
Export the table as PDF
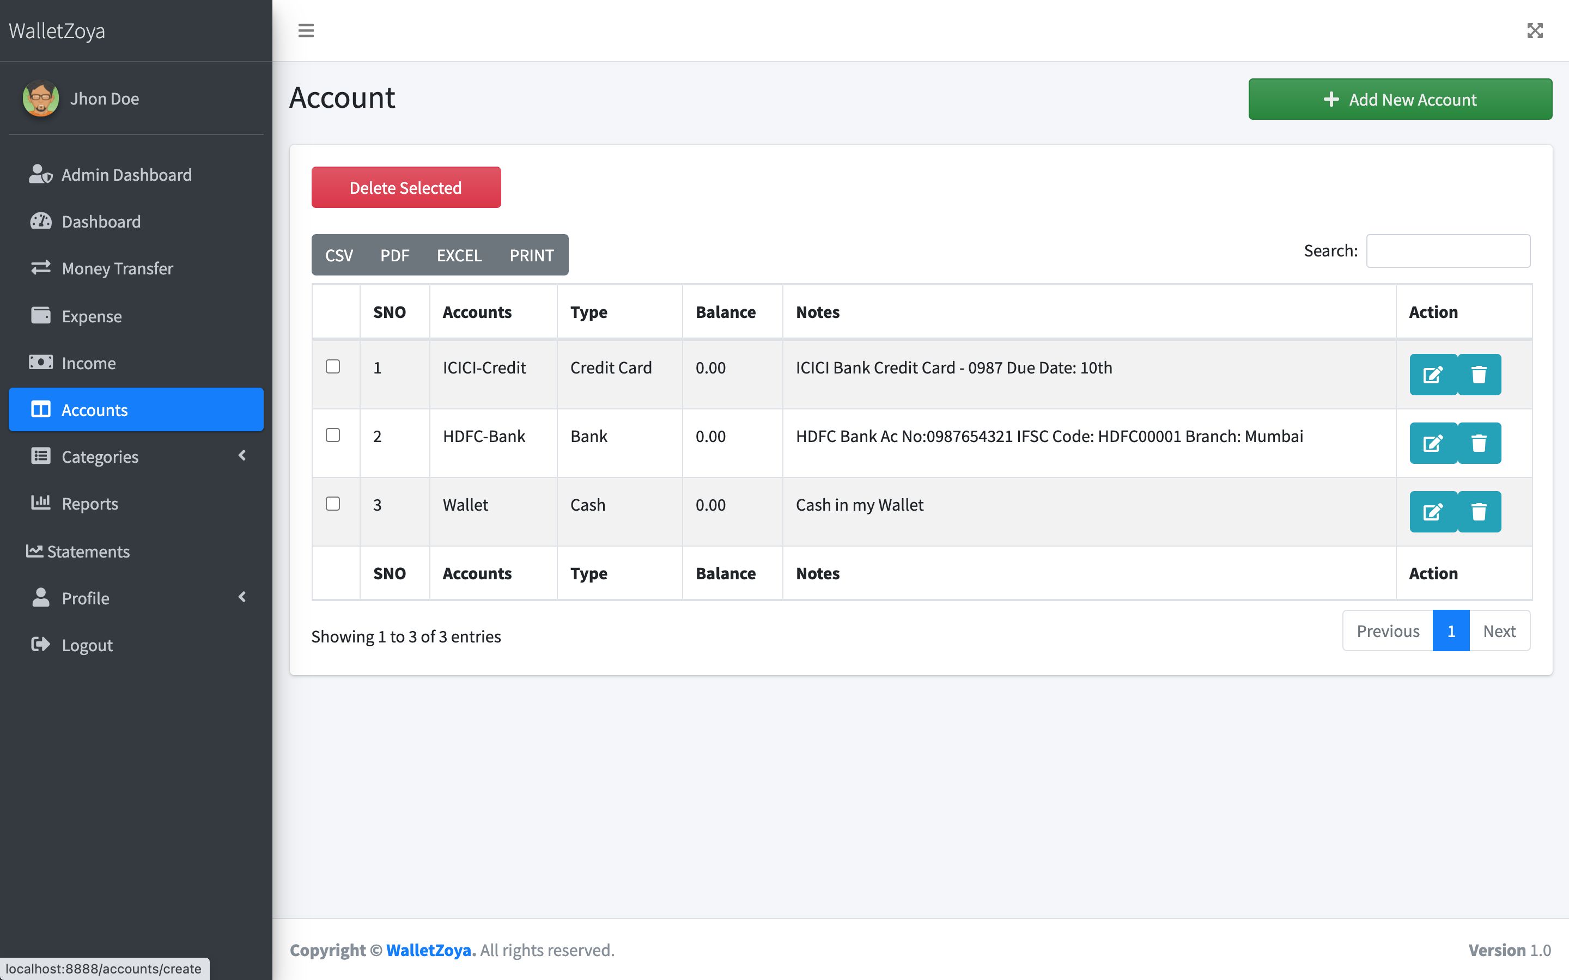394,255
